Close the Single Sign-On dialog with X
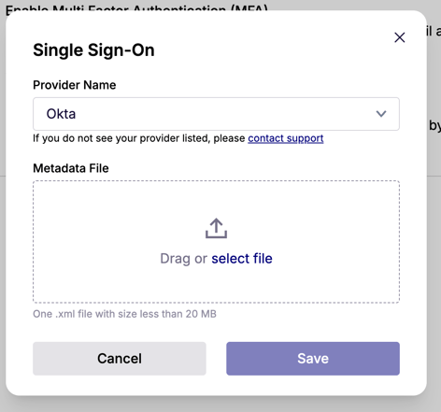Screen dimensions: 441x412 [x=400, y=37]
